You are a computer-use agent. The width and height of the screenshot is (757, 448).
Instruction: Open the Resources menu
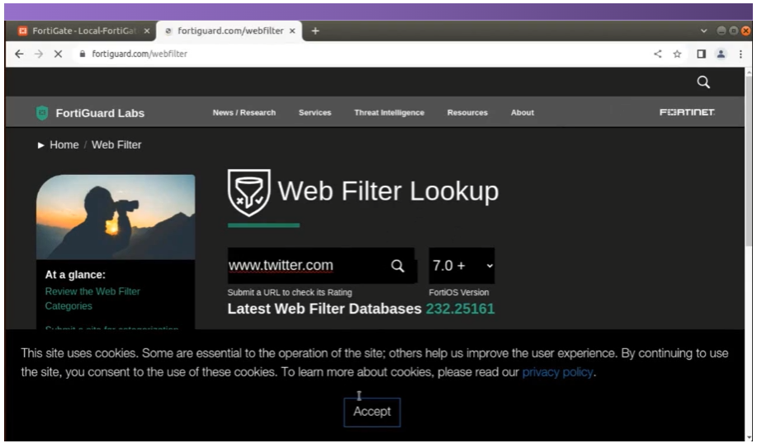467,112
